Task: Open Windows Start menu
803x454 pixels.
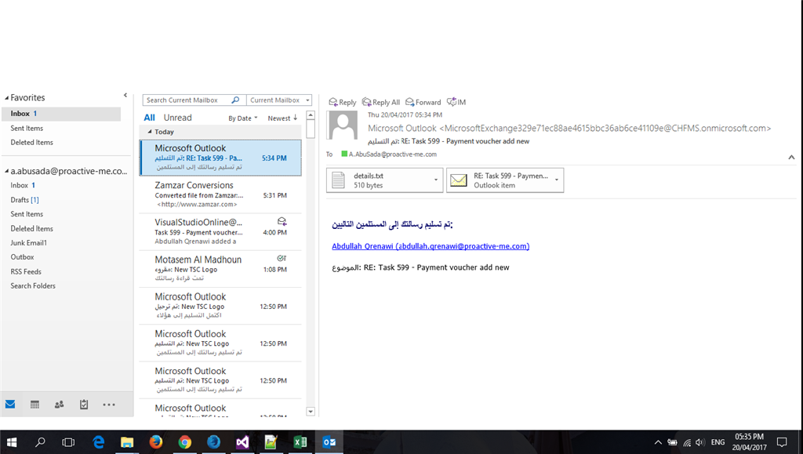Action: click(11, 441)
